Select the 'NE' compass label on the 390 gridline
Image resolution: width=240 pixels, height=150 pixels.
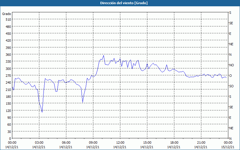231,44
